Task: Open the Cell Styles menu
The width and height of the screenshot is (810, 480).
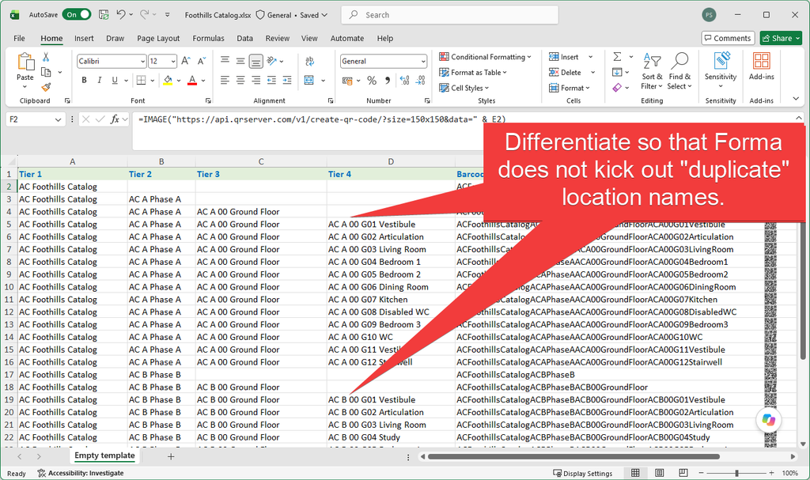Action: coord(464,88)
